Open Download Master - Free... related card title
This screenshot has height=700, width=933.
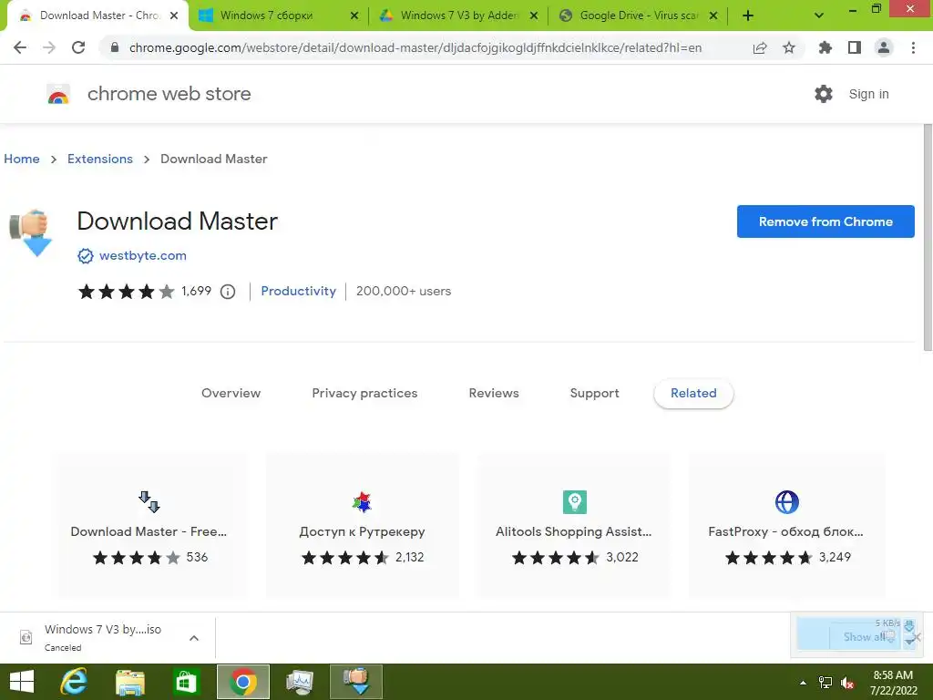point(149,531)
